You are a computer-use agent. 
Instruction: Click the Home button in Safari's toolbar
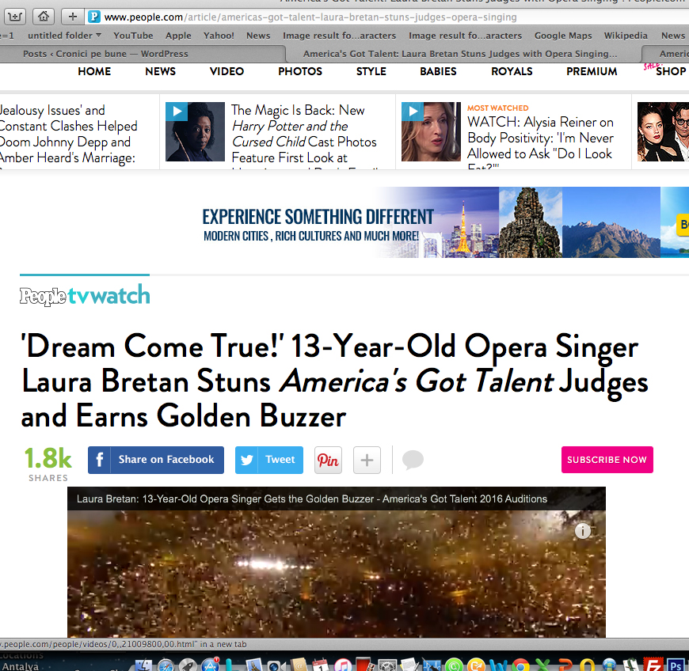(43, 17)
